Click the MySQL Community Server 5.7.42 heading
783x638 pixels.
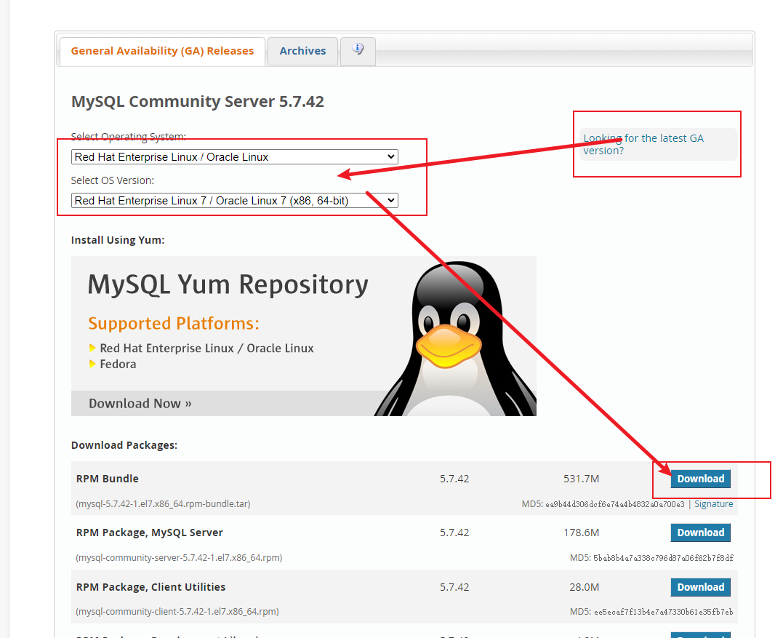(x=198, y=101)
